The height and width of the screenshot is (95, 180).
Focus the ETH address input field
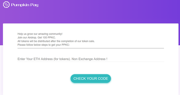[91, 59]
